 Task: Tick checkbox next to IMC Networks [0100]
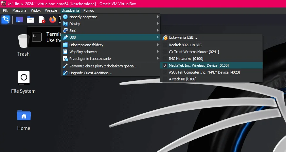[x=165, y=59]
